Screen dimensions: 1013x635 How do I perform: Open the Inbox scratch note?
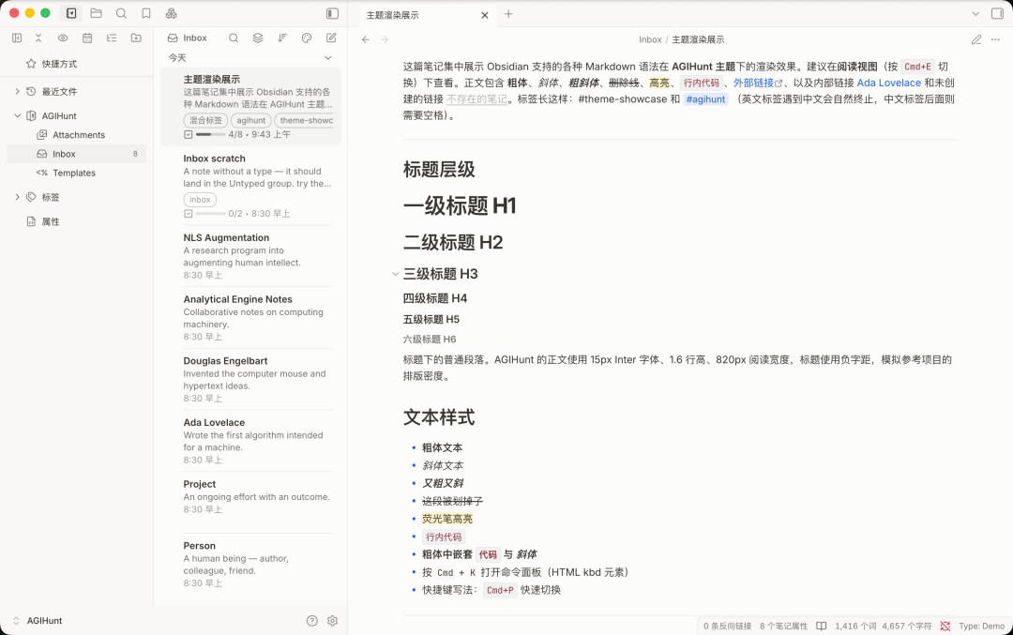click(x=250, y=186)
